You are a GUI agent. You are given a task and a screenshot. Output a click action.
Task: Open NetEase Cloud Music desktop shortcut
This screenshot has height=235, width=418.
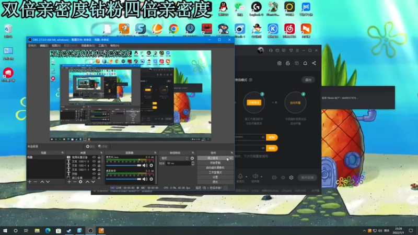[289, 29]
